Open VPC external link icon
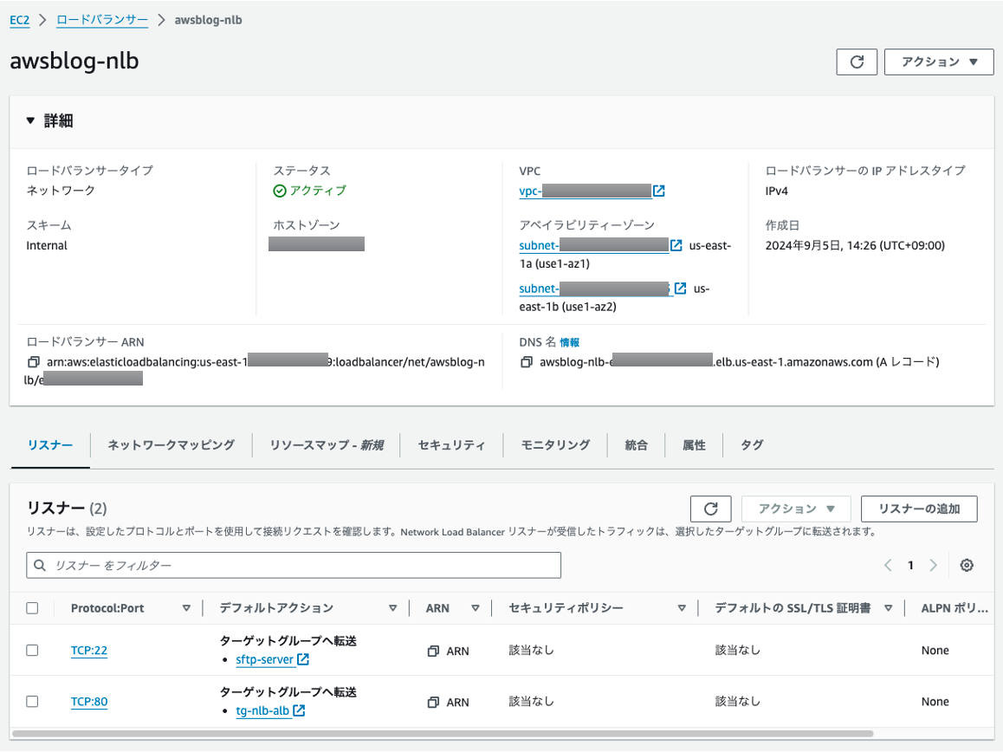1003x752 pixels. 659,191
